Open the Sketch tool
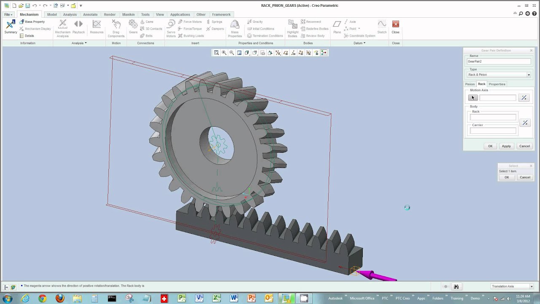The width and height of the screenshot is (540, 304). (x=382, y=27)
